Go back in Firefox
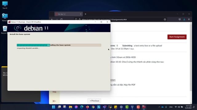 pyautogui.click(x=52, y=20)
